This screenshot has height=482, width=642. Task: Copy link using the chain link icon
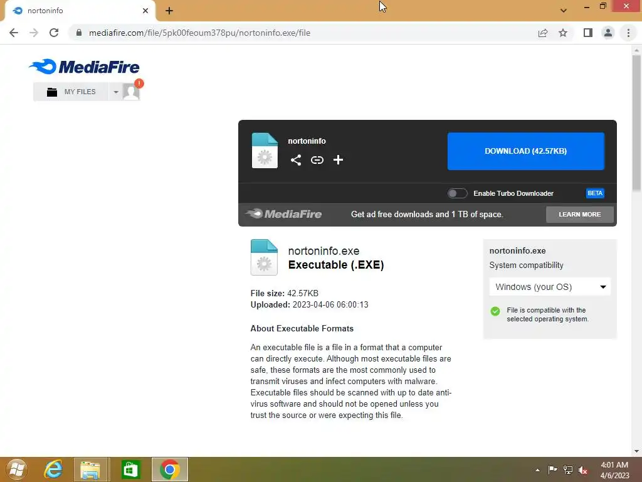point(317,160)
